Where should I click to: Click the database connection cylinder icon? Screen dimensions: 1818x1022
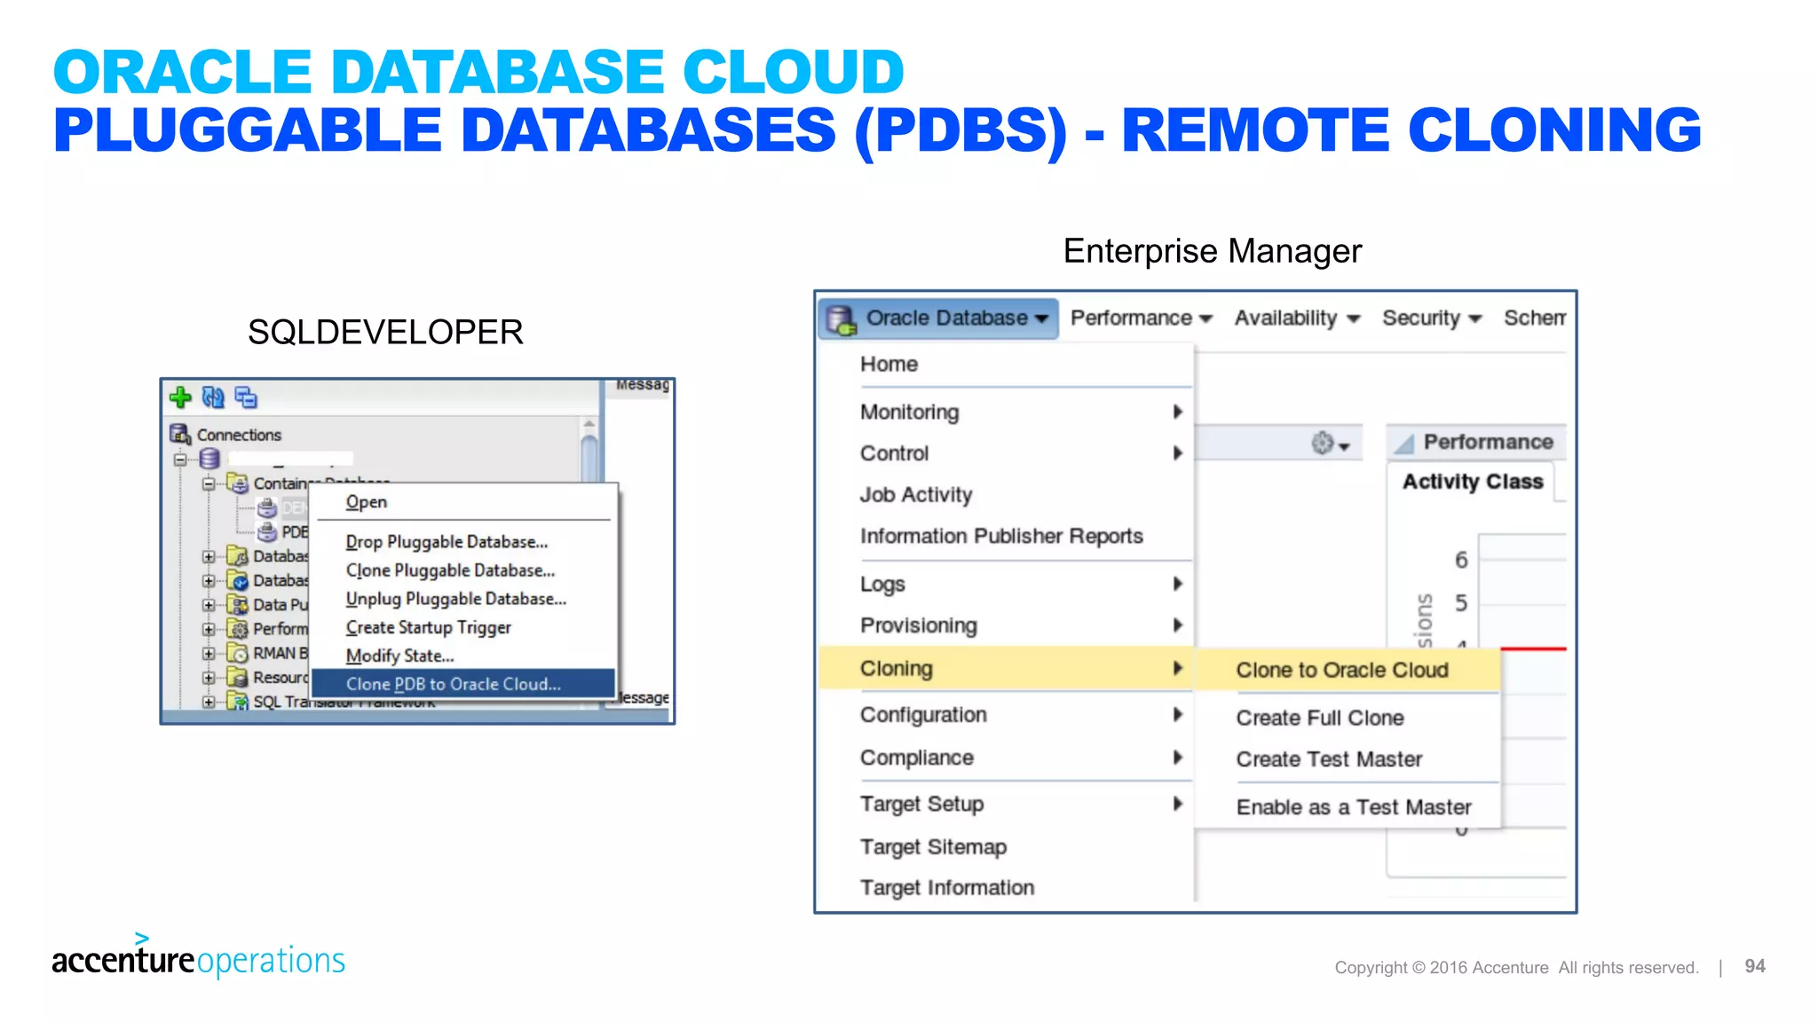[x=209, y=459]
